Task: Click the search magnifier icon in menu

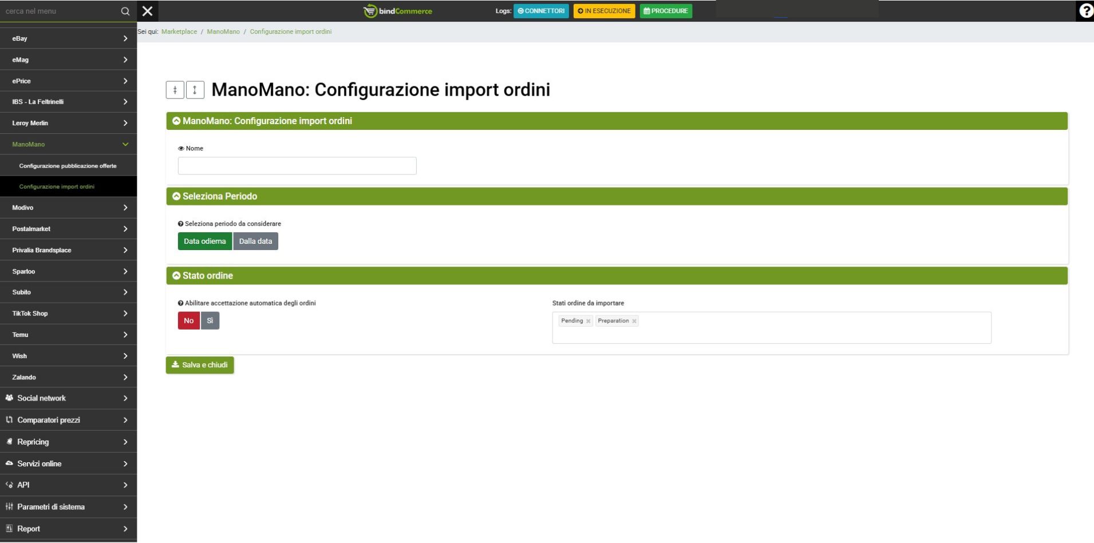Action: (x=125, y=11)
